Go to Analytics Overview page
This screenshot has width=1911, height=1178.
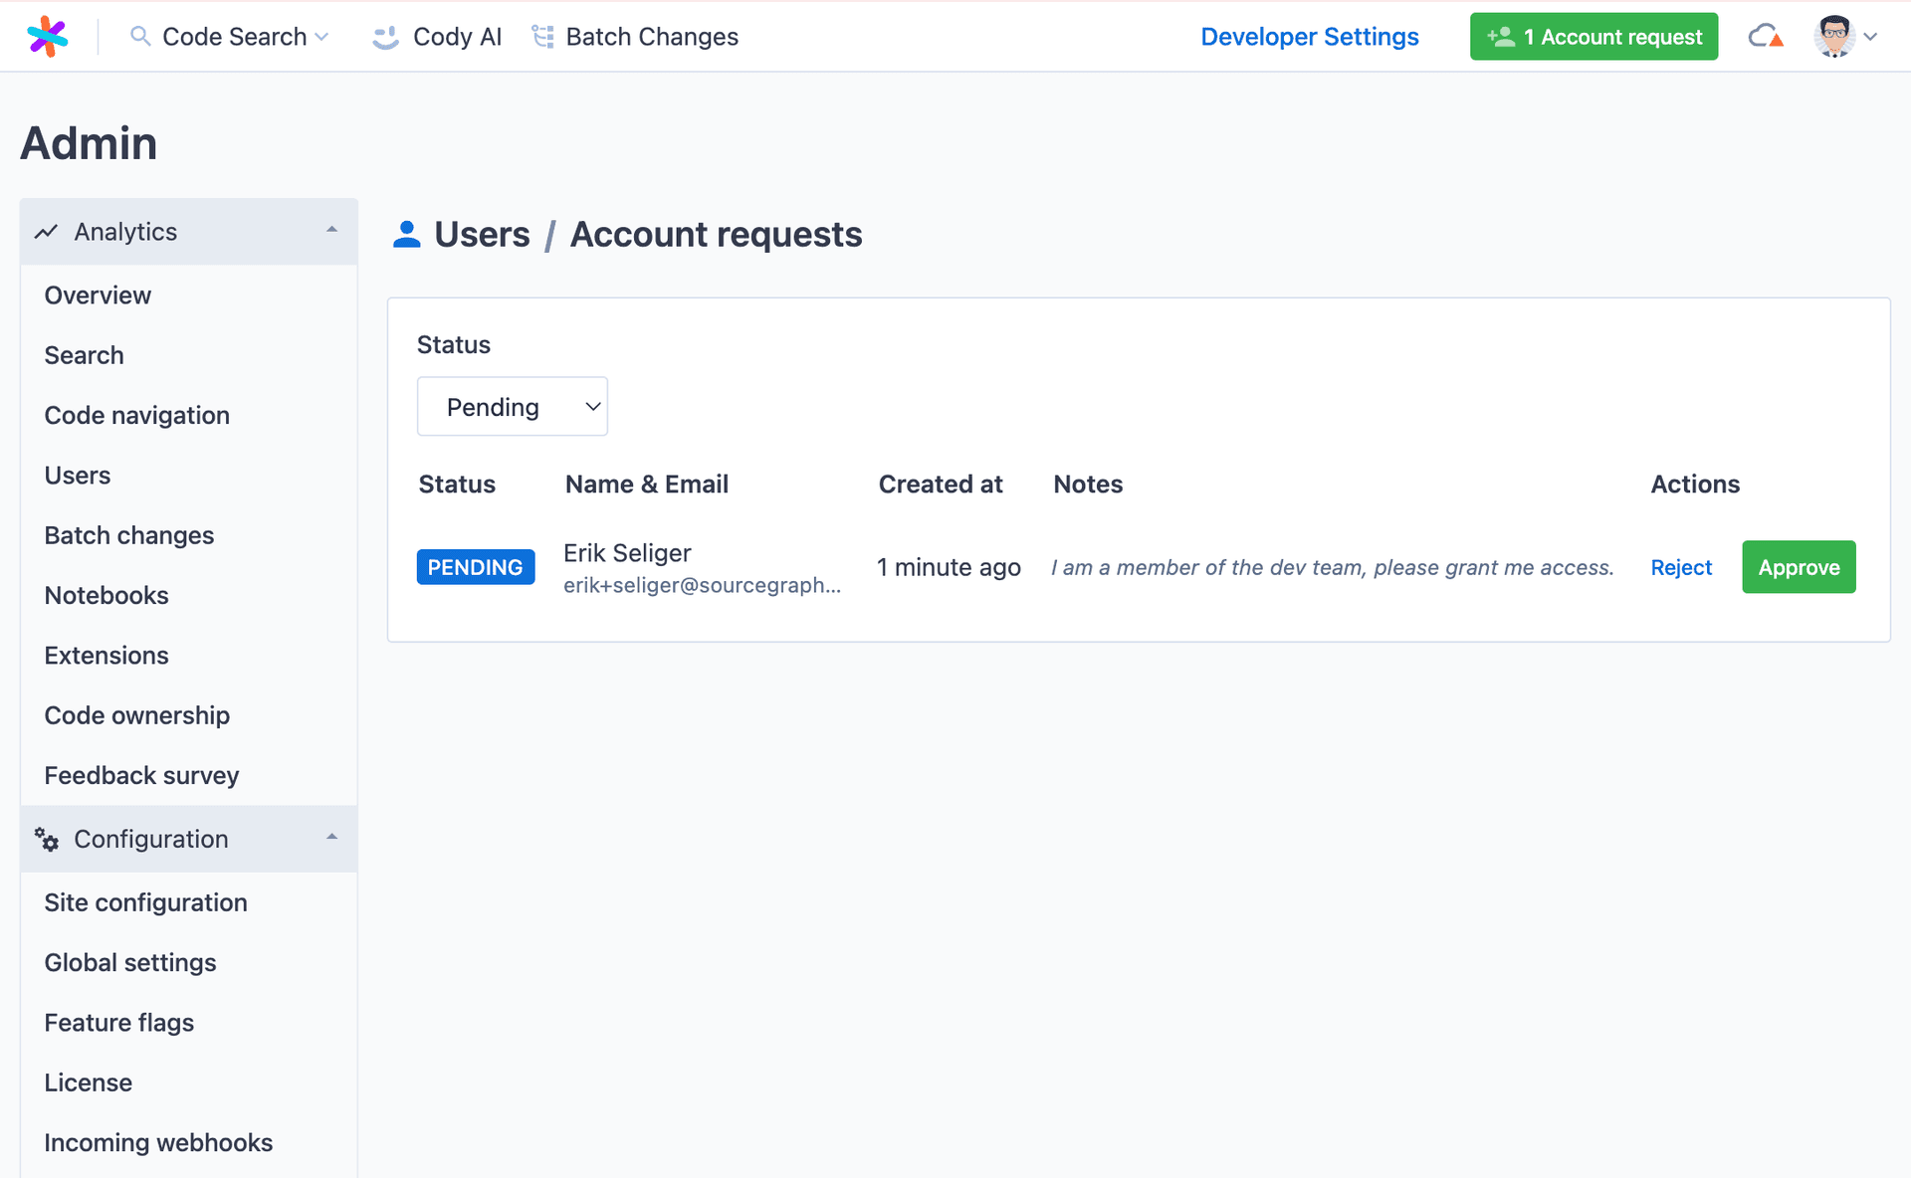98,295
